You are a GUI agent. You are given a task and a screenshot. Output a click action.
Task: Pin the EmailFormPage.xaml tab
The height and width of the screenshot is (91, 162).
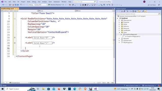[x=16, y=9]
